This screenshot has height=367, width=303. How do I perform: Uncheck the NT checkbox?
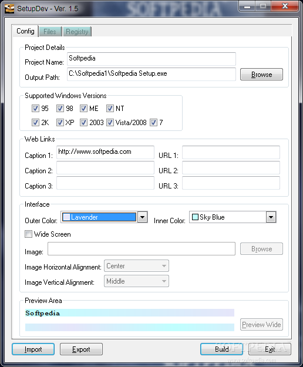click(110, 109)
